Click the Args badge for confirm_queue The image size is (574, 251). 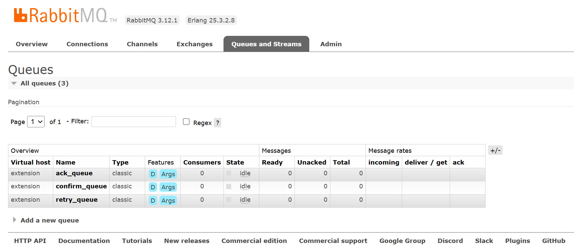point(168,187)
